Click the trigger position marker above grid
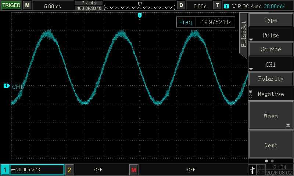The image size is (294, 176). pyautogui.click(x=140, y=15)
